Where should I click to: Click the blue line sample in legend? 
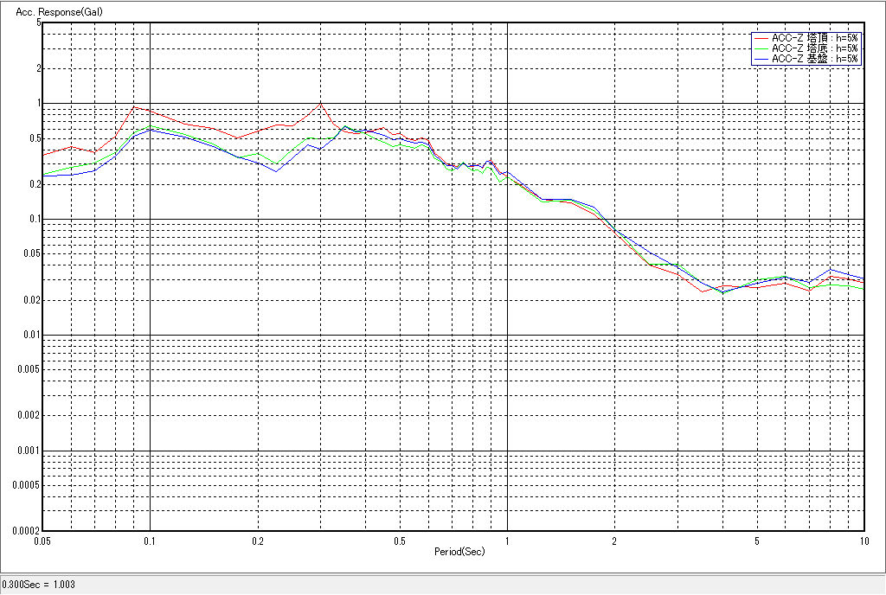(x=761, y=59)
